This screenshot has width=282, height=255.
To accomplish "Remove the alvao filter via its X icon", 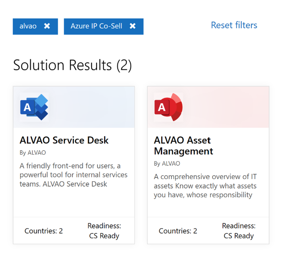I will 47,26.
